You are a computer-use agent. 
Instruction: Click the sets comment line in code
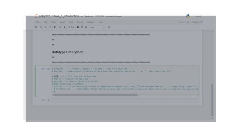point(74,76)
